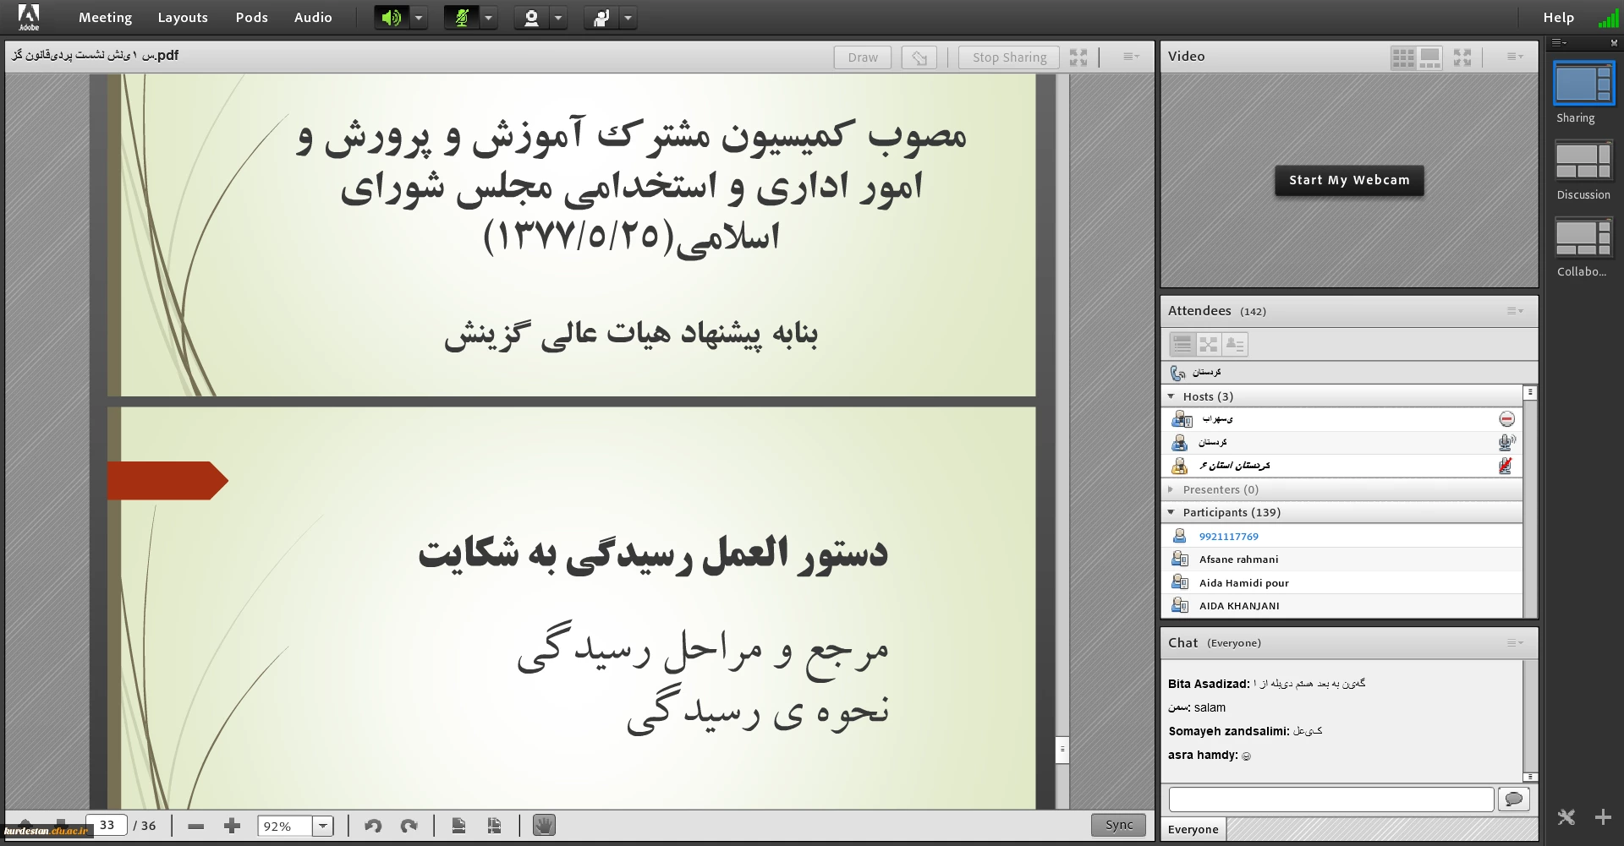
Task: Switch video pod to grid view
Action: click(x=1403, y=57)
